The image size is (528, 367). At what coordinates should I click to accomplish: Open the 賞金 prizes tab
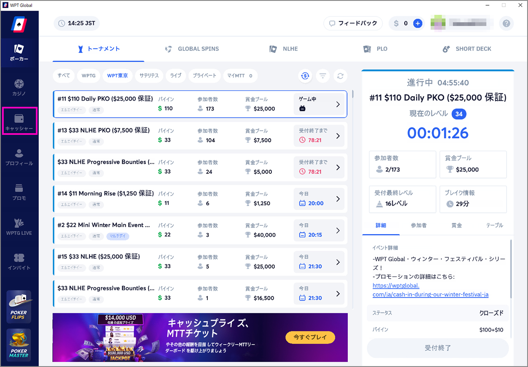point(457,225)
